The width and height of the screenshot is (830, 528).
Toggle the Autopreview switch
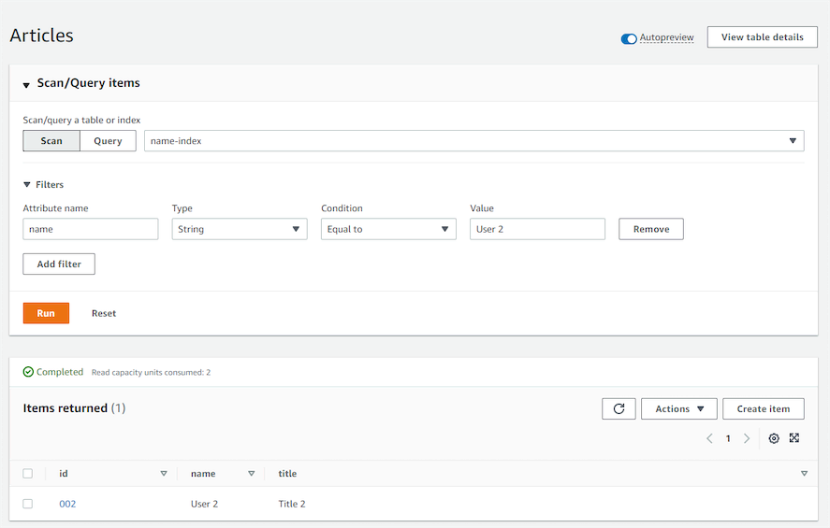(x=629, y=38)
